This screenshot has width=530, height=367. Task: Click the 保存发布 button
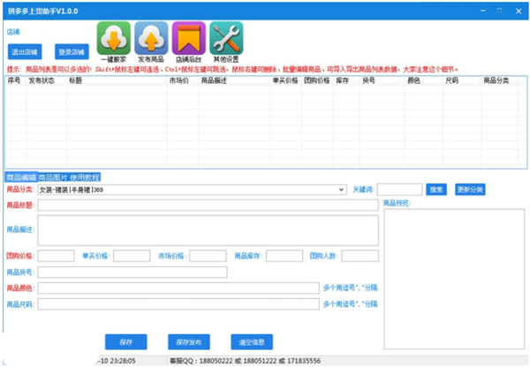click(x=188, y=341)
